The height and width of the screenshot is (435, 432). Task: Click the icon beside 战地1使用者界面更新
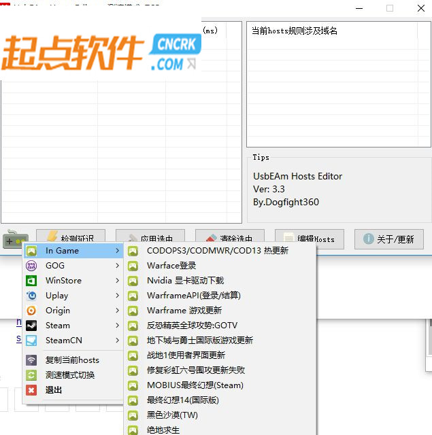pyautogui.click(x=133, y=355)
